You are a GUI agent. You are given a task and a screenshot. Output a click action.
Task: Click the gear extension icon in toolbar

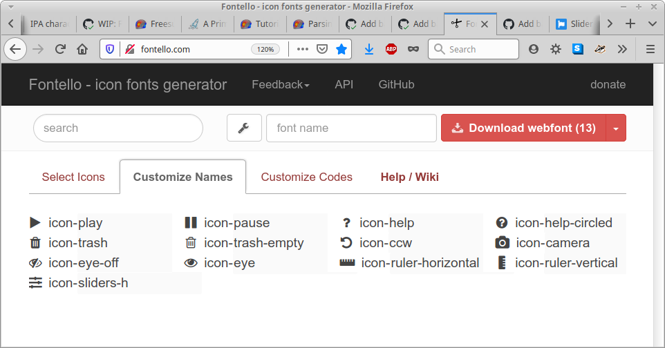pyautogui.click(x=556, y=50)
